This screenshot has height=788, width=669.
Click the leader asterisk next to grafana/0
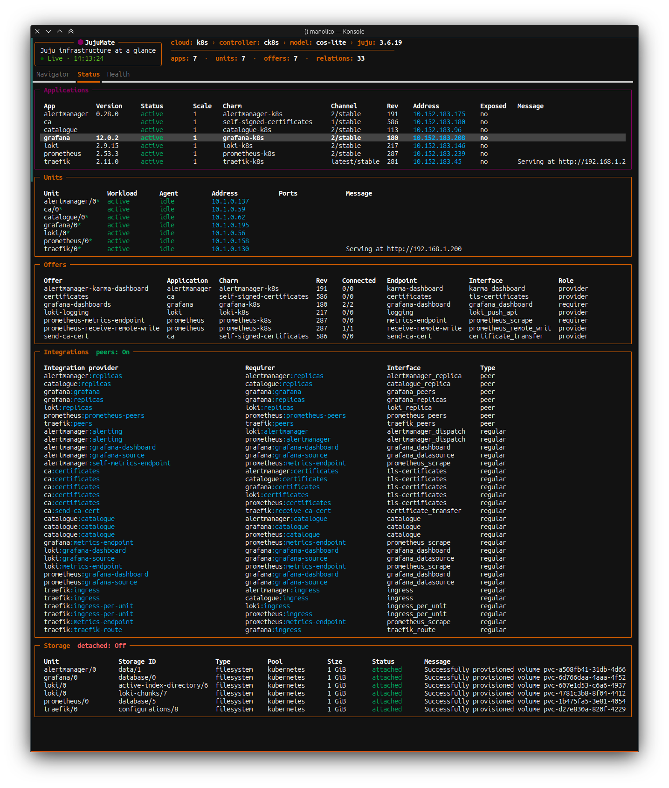79,225
